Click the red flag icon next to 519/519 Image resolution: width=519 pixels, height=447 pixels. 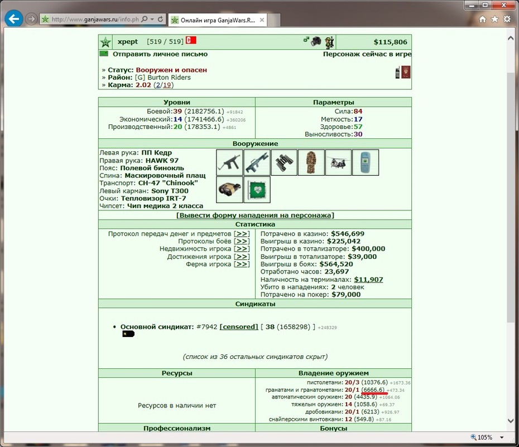point(191,40)
